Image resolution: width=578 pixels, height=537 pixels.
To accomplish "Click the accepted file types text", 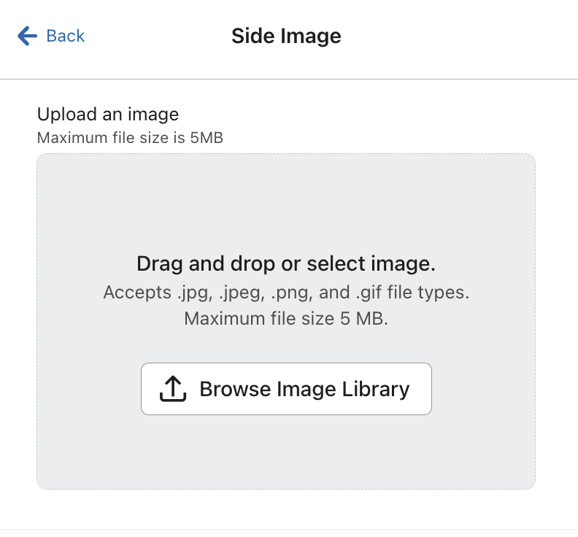I will (286, 293).
